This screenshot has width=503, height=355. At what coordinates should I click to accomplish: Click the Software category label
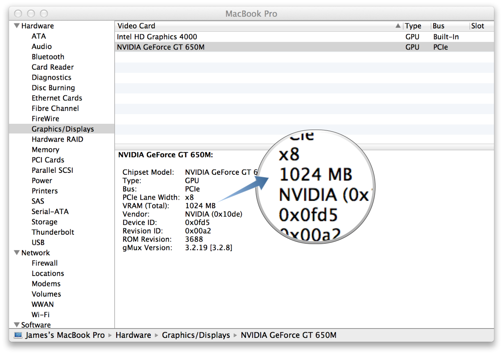[36, 325]
